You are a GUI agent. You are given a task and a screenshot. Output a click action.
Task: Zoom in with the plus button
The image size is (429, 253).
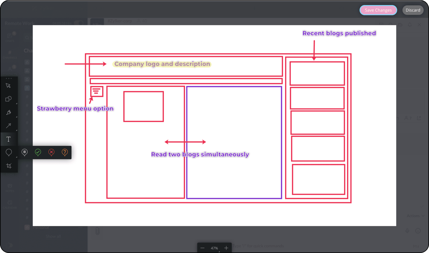point(226,248)
